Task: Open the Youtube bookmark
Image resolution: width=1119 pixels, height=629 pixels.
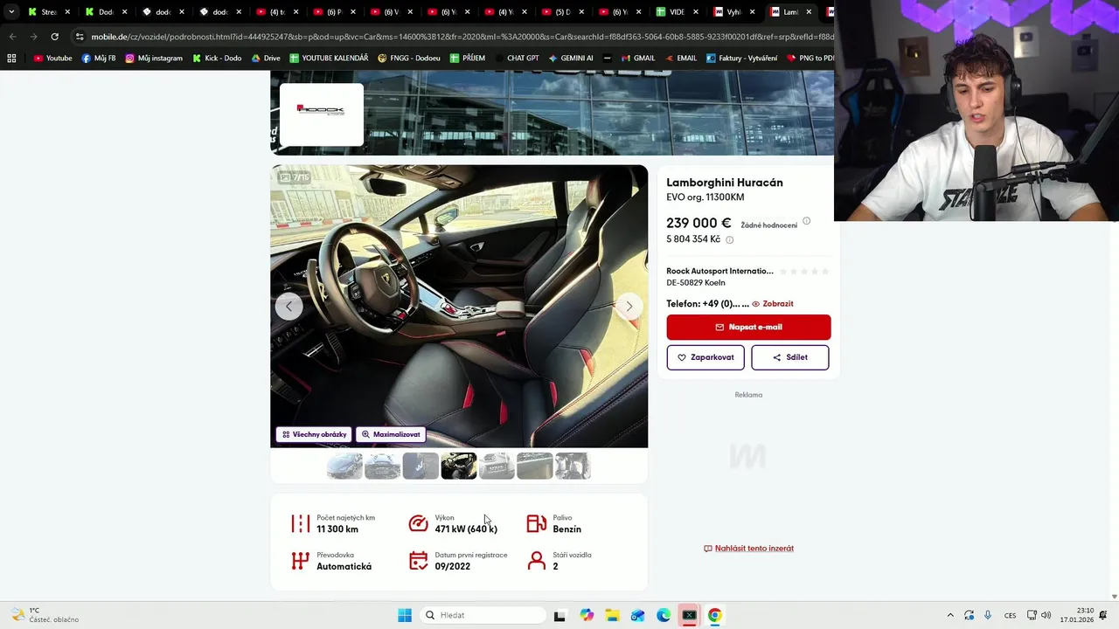Action: click(x=52, y=59)
